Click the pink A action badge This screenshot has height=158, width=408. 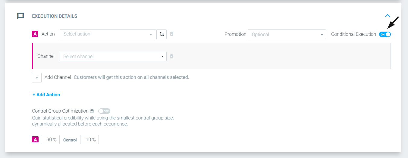35,34
